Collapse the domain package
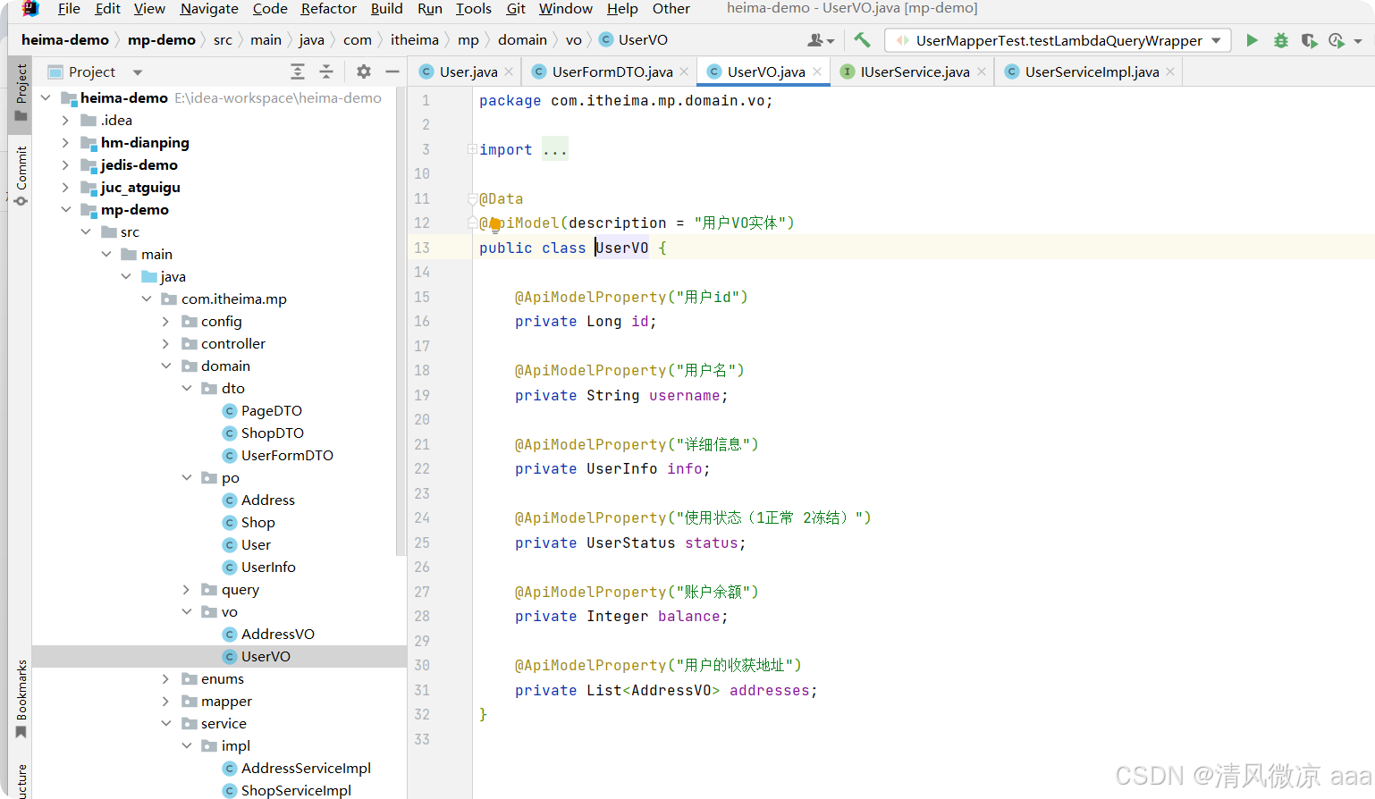This screenshot has height=799, width=1375. (165, 366)
